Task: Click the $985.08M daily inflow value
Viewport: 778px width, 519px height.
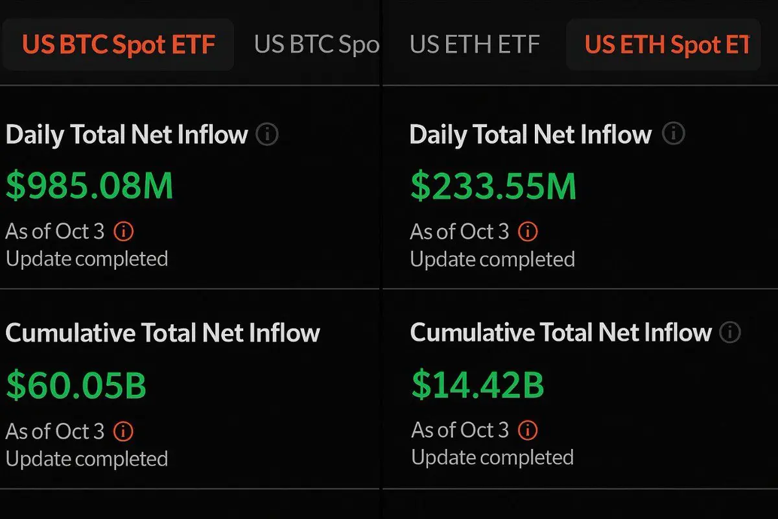Action: [89, 186]
